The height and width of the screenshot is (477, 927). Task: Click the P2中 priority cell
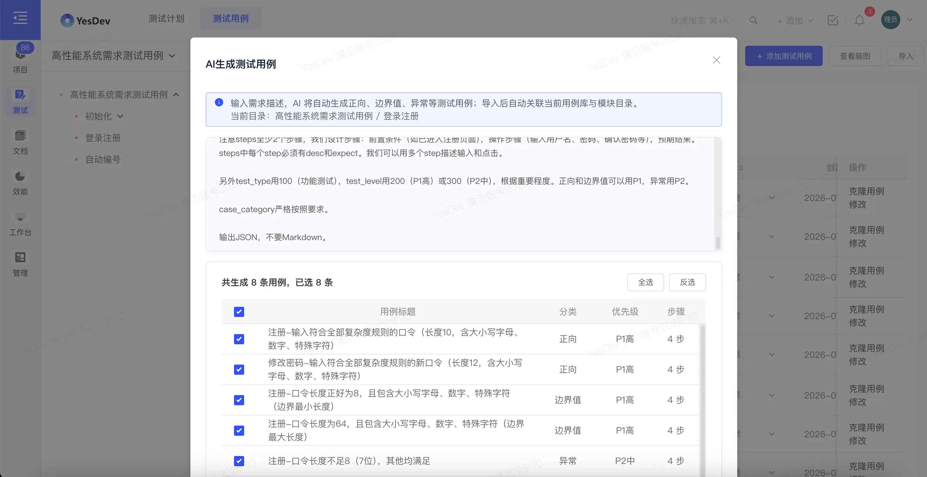pos(625,461)
